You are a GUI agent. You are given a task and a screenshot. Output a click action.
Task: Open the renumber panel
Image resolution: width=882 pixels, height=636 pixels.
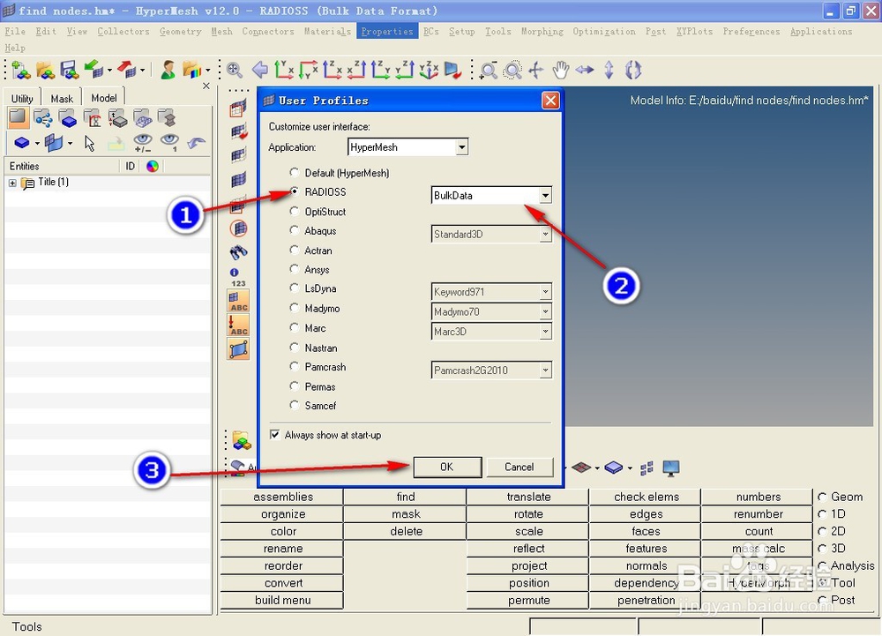pyautogui.click(x=758, y=514)
